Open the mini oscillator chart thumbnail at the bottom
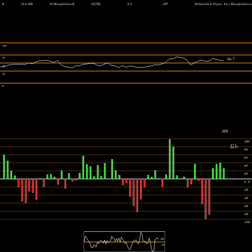The width and height of the screenshot is (252, 252). click(124, 241)
